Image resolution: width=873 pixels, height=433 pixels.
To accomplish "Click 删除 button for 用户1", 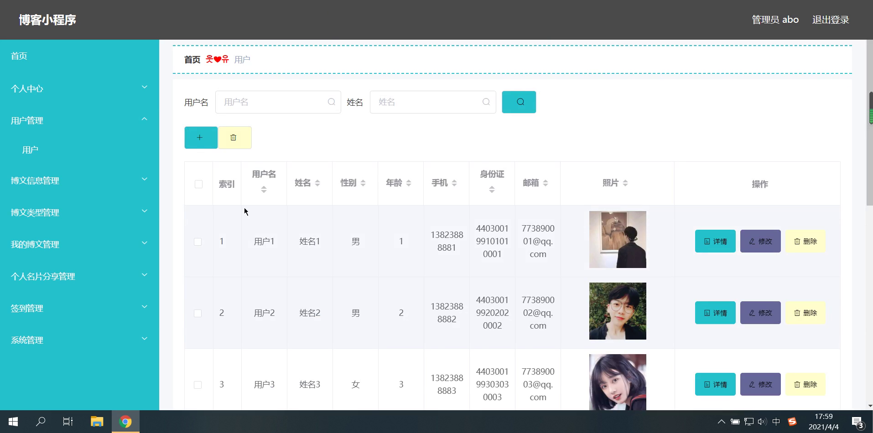I will coord(805,241).
